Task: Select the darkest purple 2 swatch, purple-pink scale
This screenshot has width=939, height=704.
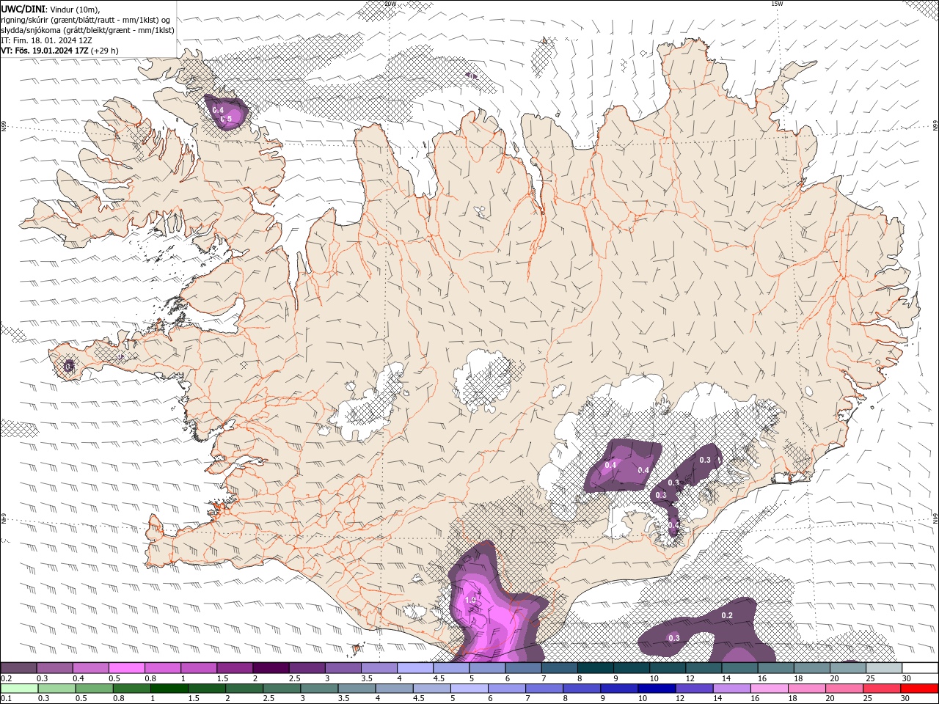Action: coord(271,668)
